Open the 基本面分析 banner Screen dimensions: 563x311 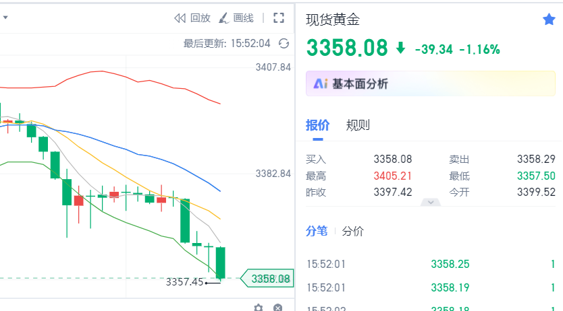[431, 83]
